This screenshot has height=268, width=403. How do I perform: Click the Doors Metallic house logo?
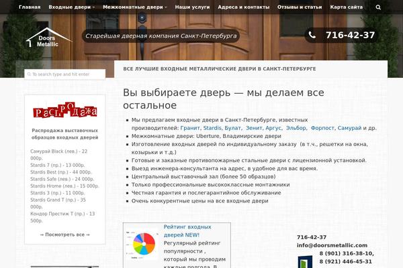[48, 38]
